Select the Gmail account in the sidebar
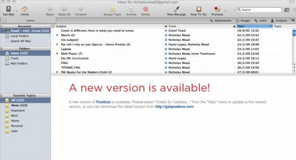 pos(25,31)
